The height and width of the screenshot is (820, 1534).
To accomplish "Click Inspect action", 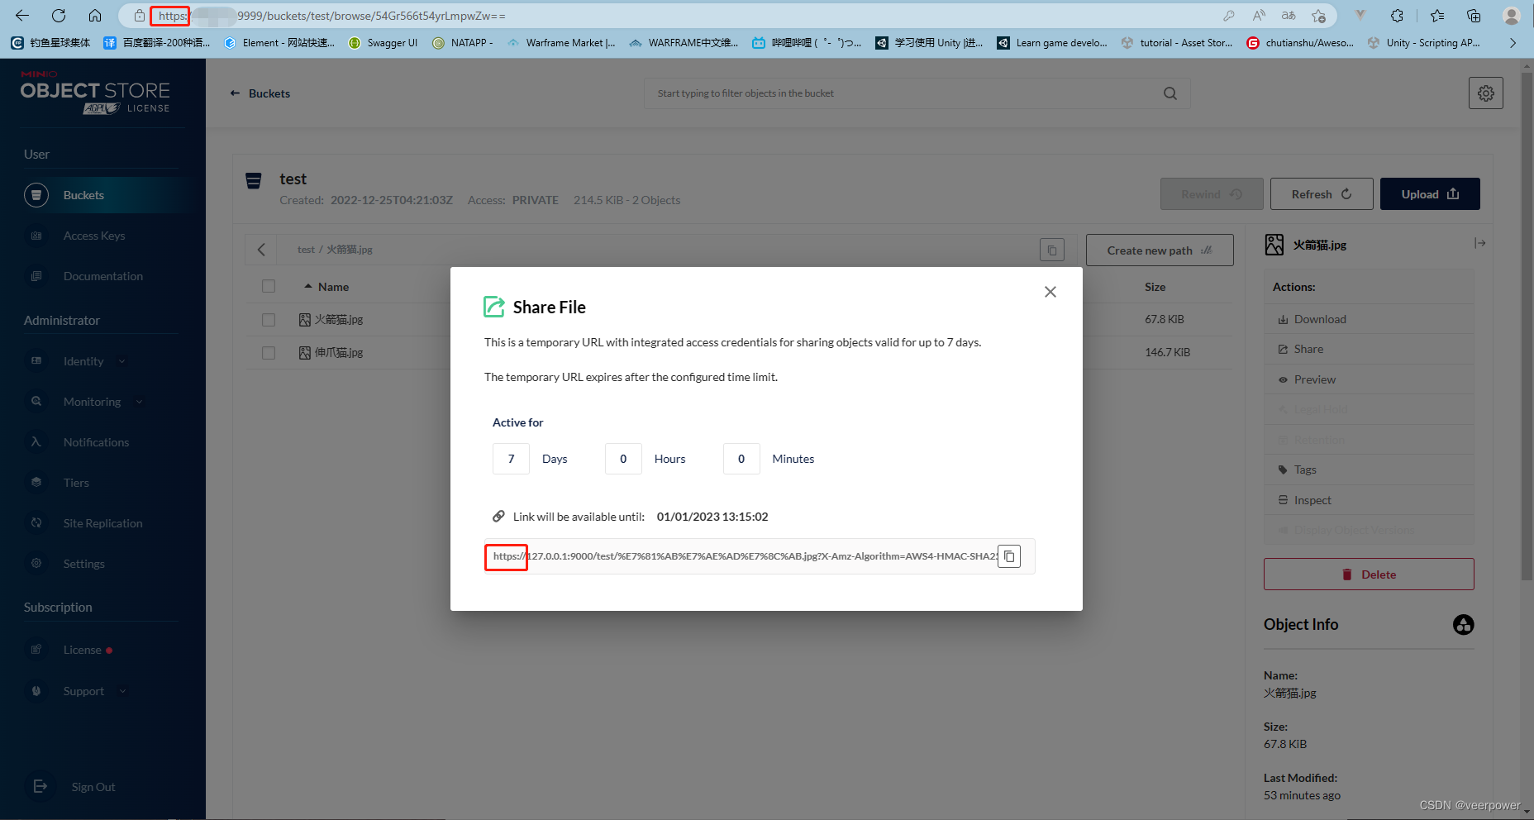I will click(1370, 500).
